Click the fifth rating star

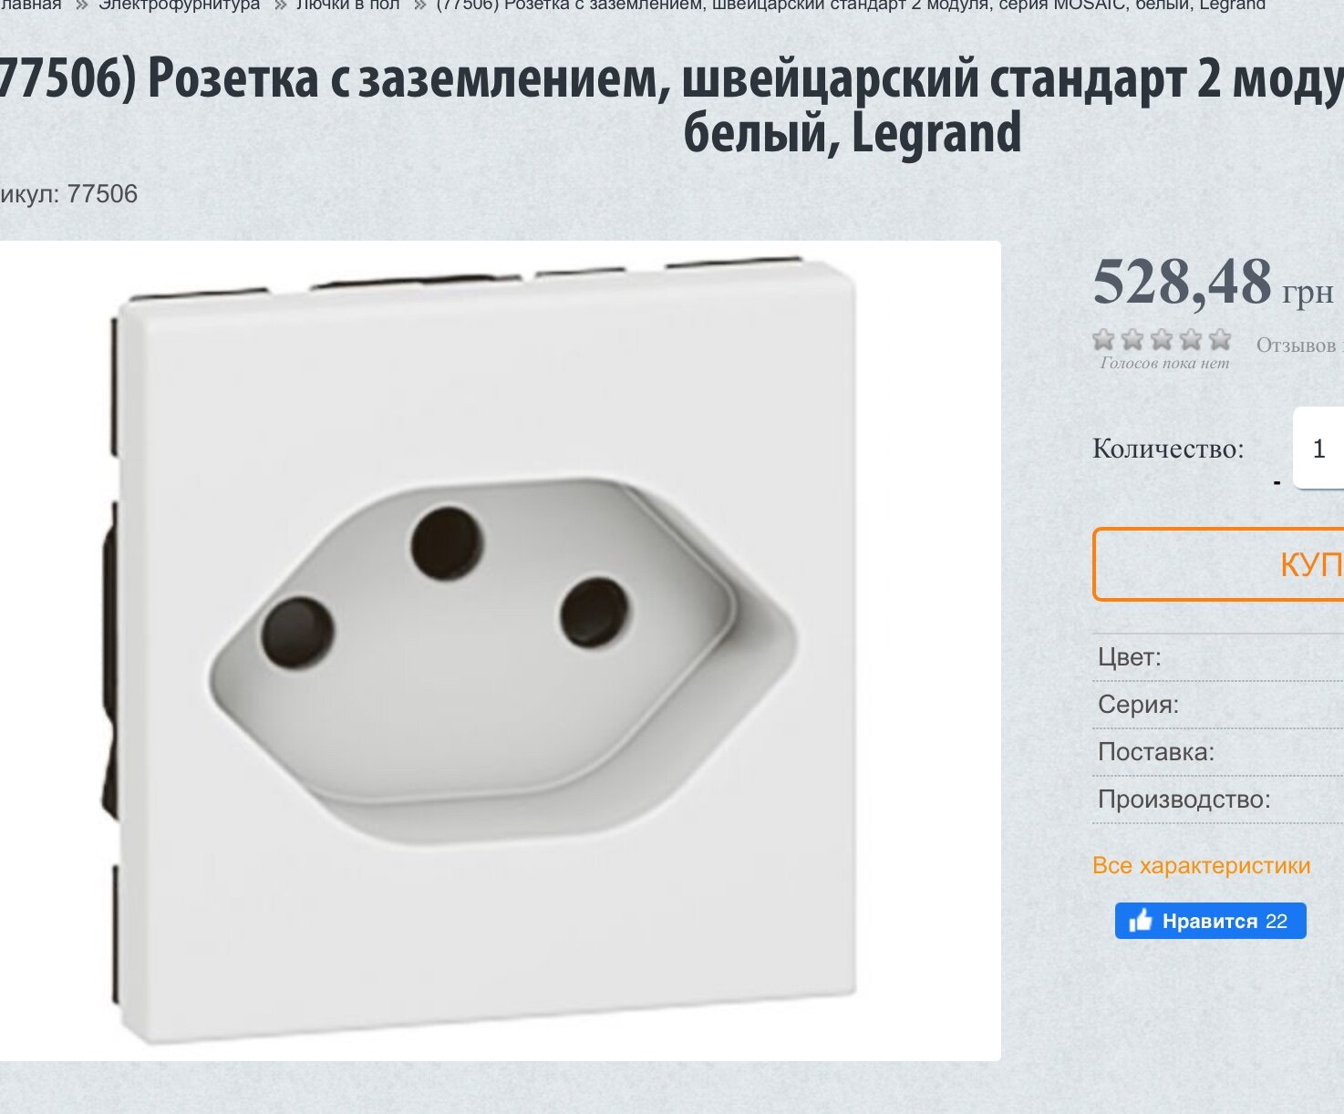click(x=1220, y=340)
